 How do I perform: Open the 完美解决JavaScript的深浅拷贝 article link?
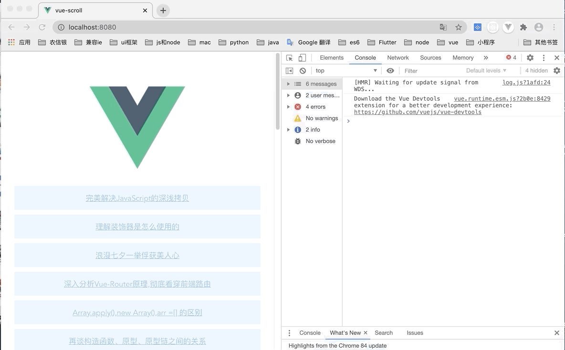(137, 198)
